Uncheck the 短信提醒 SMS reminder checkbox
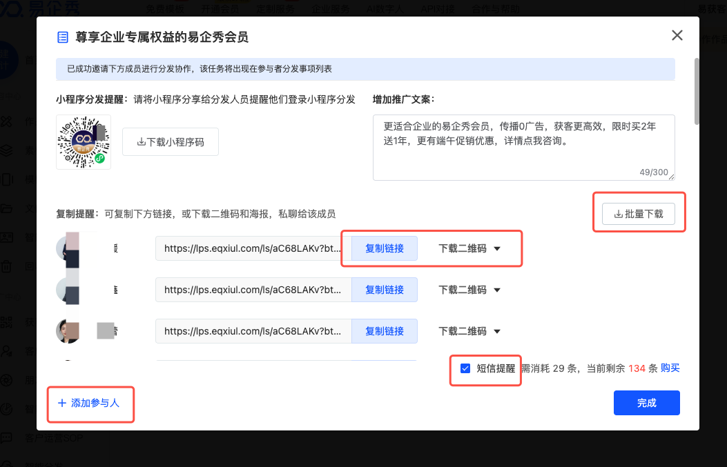Viewport: 727px width, 467px height. tap(465, 368)
